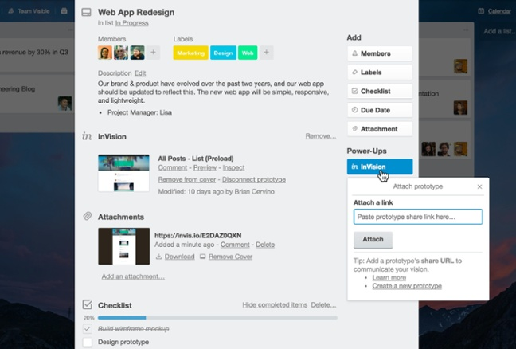Click the checklist icon beside Checklist heading
The height and width of the screenshot is (349, 516).
coord(88,304)
